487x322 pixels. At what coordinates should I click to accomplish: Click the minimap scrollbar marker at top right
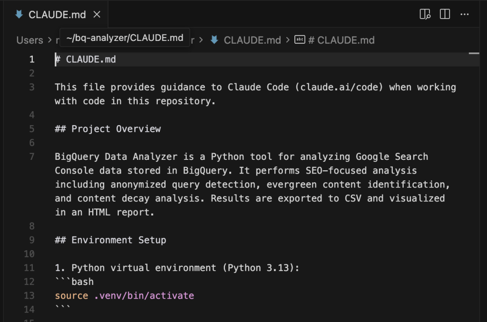coord(474,53)
